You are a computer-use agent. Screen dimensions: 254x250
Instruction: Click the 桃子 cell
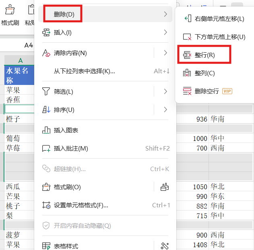click(19, 206)
